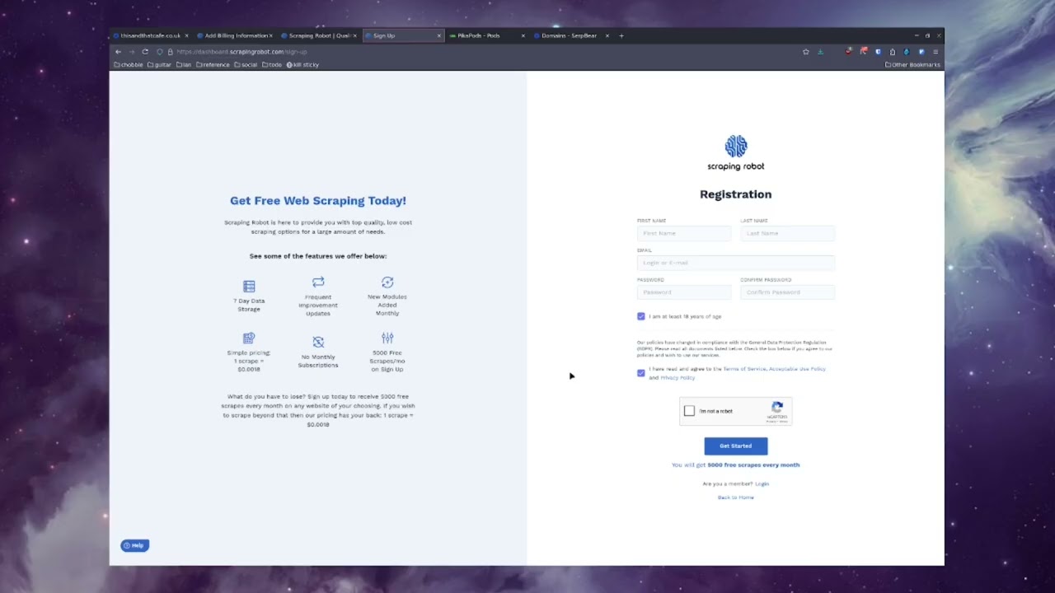Close the Sign Up tab

pyautogui.click(x=439, y=35)
